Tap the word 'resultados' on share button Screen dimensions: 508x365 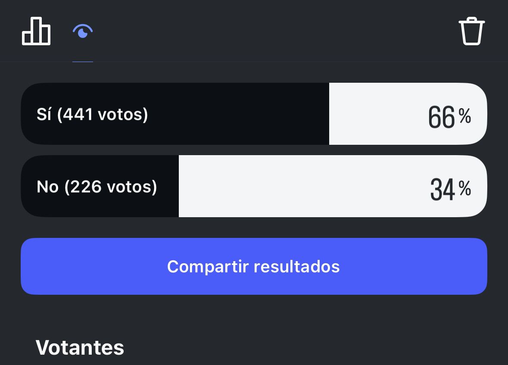(x=296, y=266)
